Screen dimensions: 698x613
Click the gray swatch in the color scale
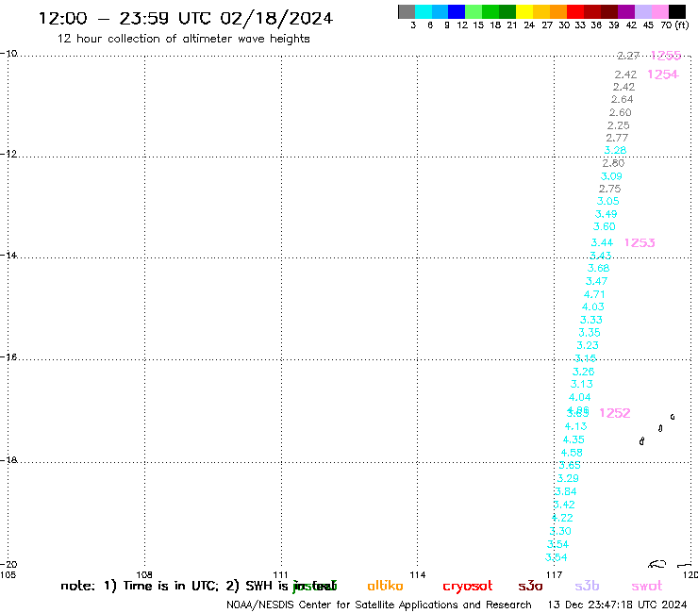pos(407,11)
